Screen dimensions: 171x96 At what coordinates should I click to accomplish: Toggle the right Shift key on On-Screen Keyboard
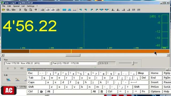(x=141, y=87)
